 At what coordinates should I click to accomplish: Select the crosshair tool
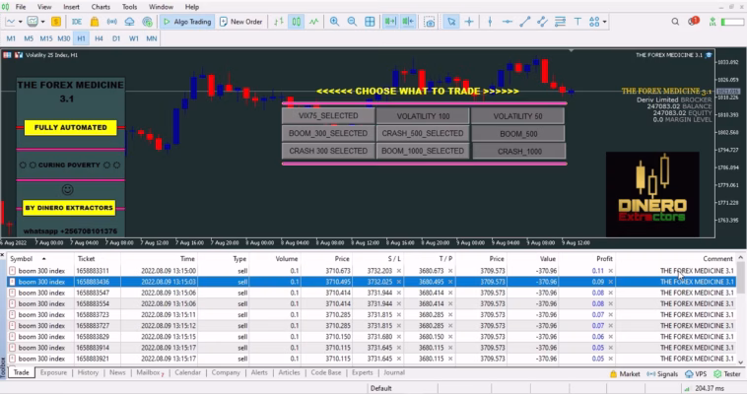[469, 22]
